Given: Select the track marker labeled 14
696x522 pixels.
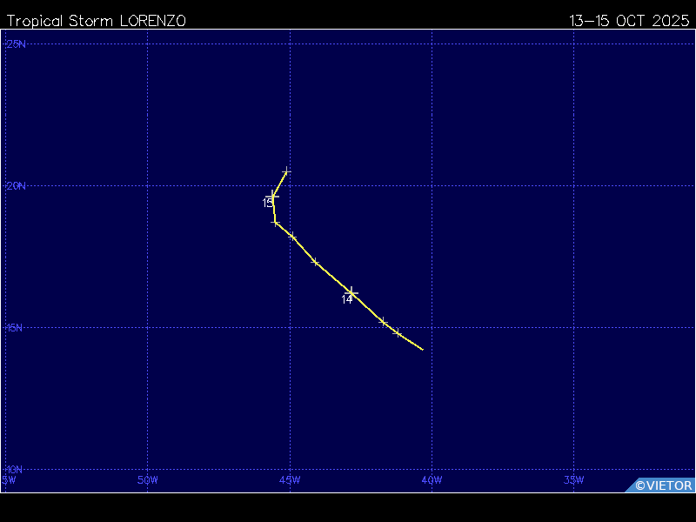Looking at the screenshot, I should point(351,292).
